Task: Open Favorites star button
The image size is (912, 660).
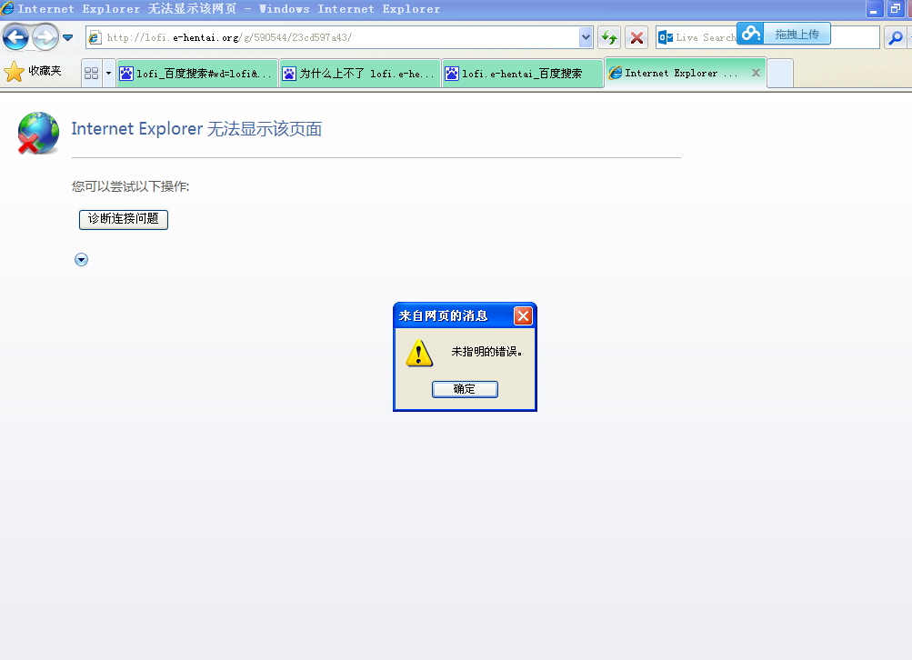Action: pos(33,72)
